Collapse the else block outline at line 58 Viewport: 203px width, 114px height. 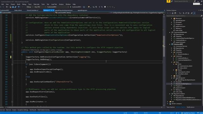pyautogui.click(x=12, y=77)
